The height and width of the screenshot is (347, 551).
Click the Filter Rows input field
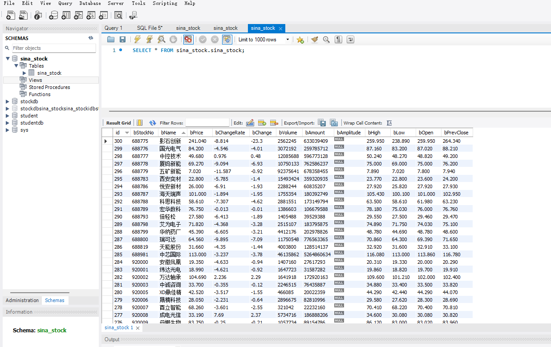(207, 123)
